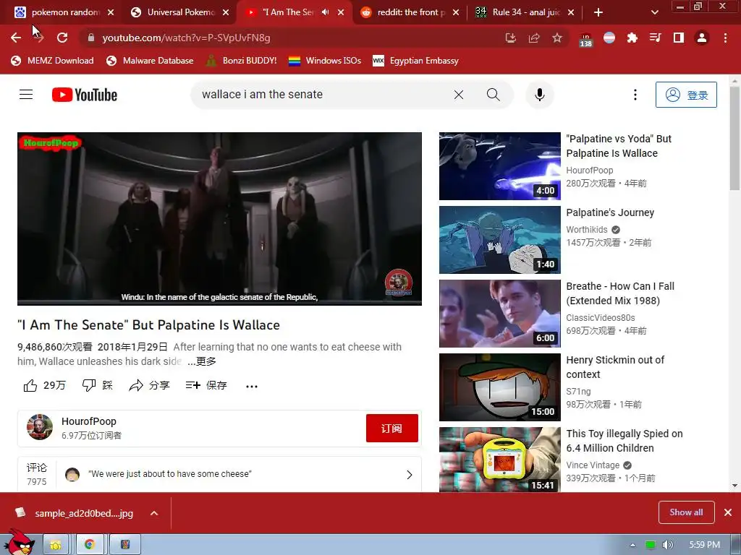Click the hidden forward navigation arrow
Image resolution: width=741 pixels, height=555 pixels.
pos(39,38)
